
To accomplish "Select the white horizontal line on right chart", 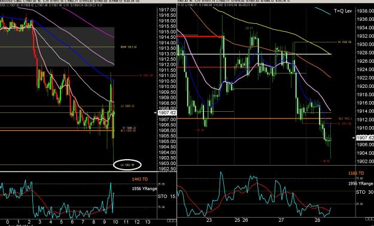I will [254, 54].
